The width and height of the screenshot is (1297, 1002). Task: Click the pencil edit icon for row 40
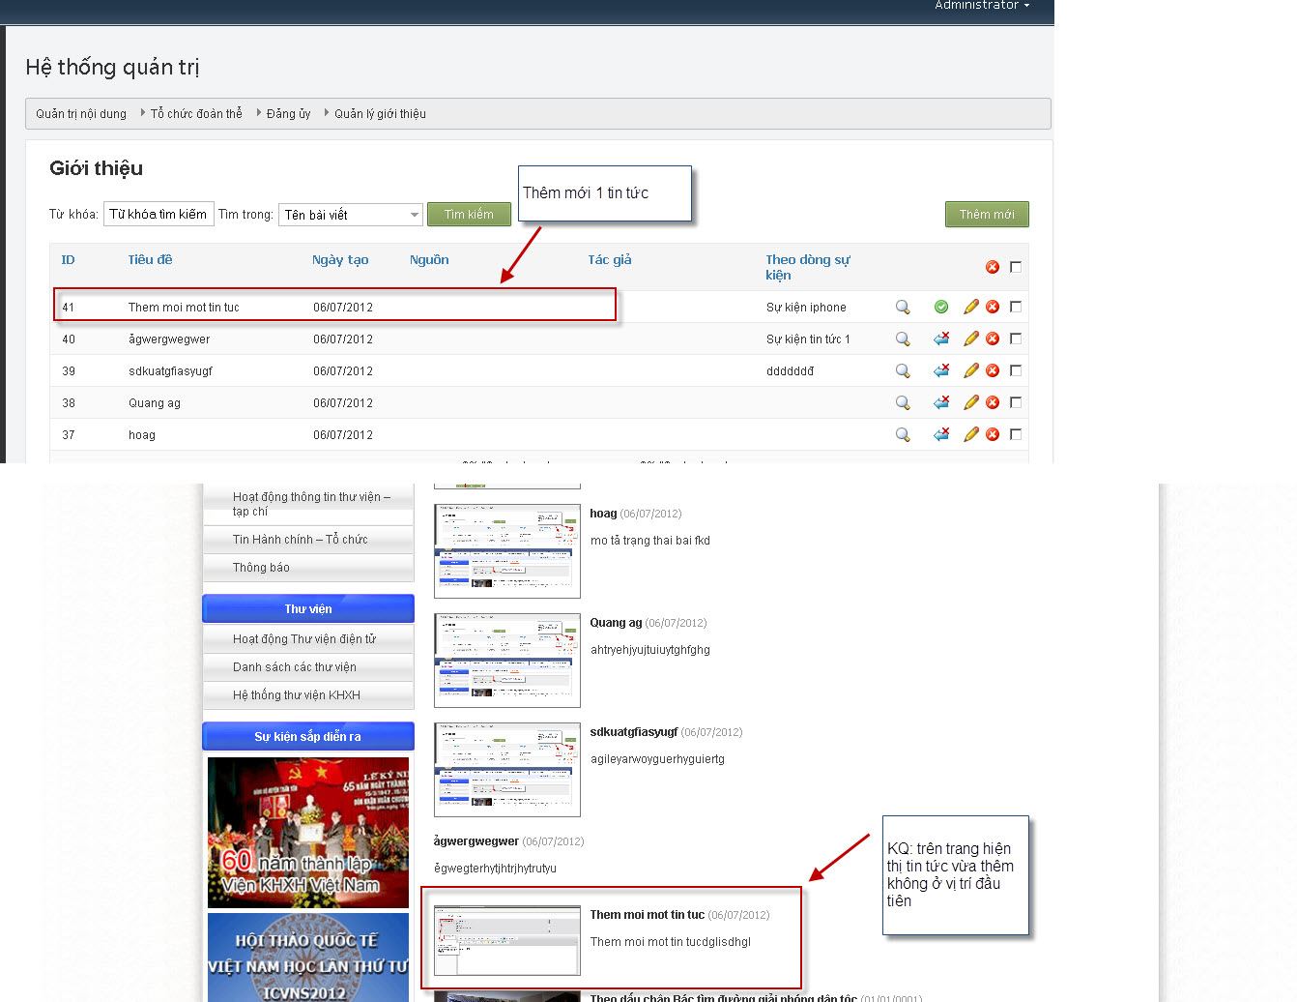pos(971,339)
